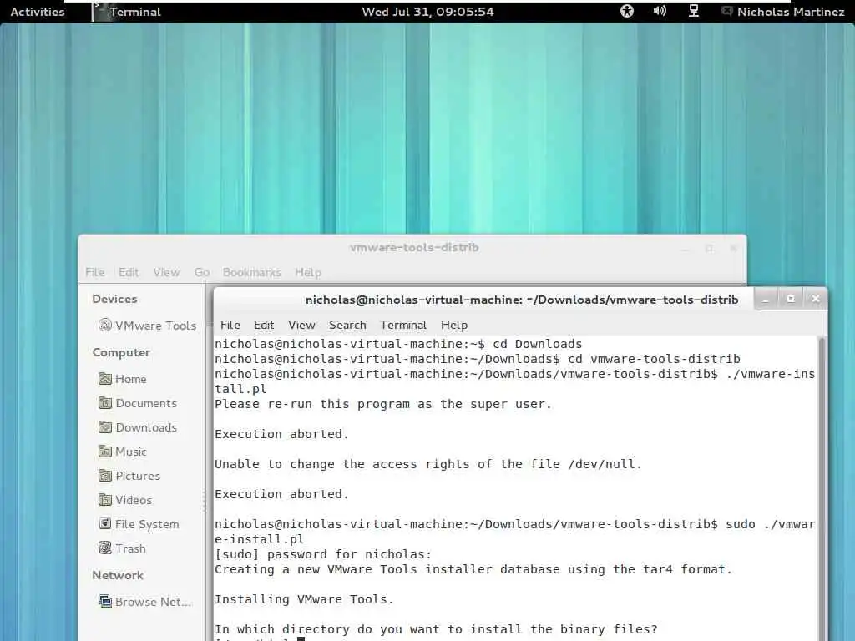Select Pictures label in the sidebar
The width and height of the screenshot is (855, 641).
138,476
